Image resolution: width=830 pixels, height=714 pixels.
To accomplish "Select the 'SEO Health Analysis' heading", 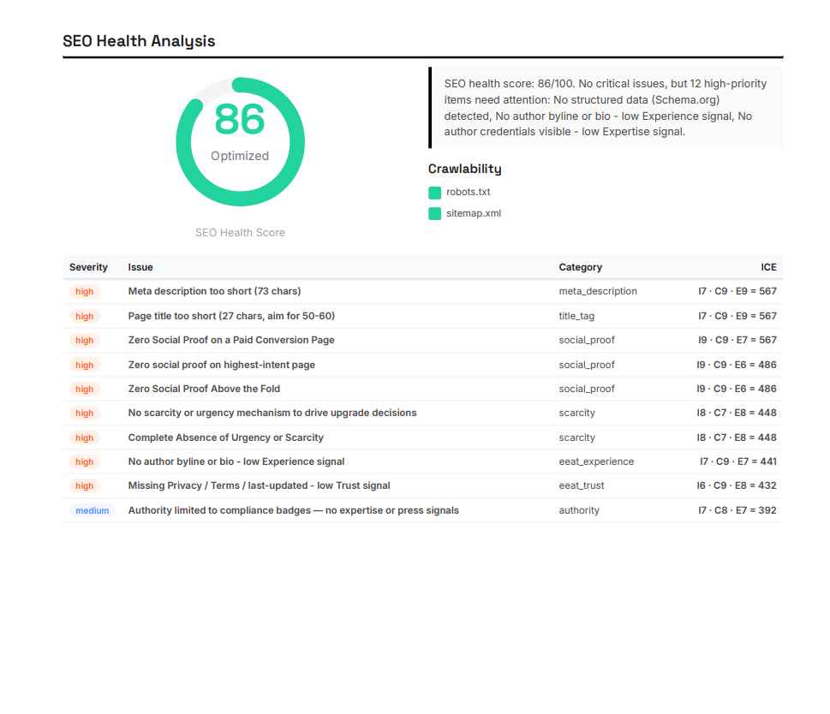I will [x=140, y=40].
